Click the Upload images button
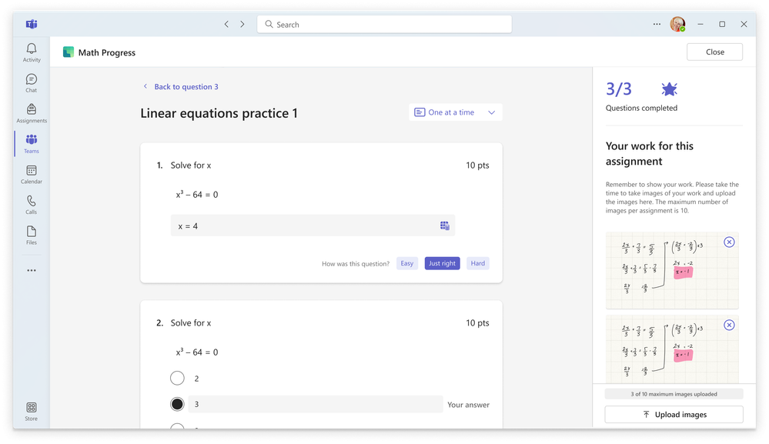 pyautogui.click(x=674, y=414)
